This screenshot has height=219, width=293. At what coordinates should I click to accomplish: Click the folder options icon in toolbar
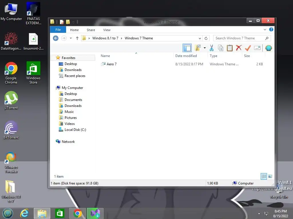point(198,48)
